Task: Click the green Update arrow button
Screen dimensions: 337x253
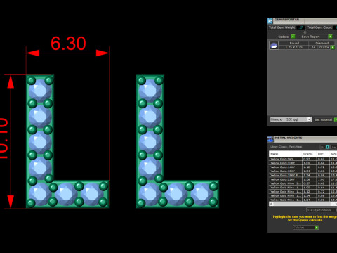Action: (x=293, y=37)
